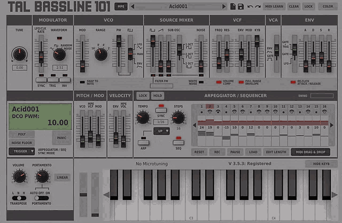
Task: Click step 1 note dot in sequencer
Action: (201, 112)
